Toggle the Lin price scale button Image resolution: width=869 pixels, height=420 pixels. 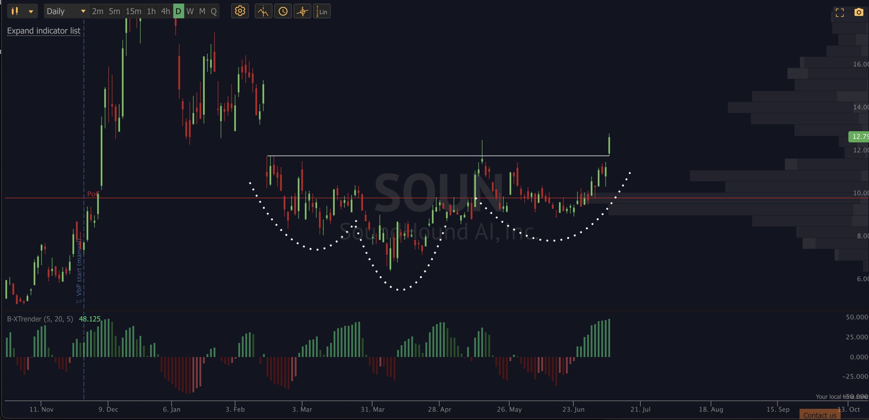pyautogui.click(x=322, y=11)
